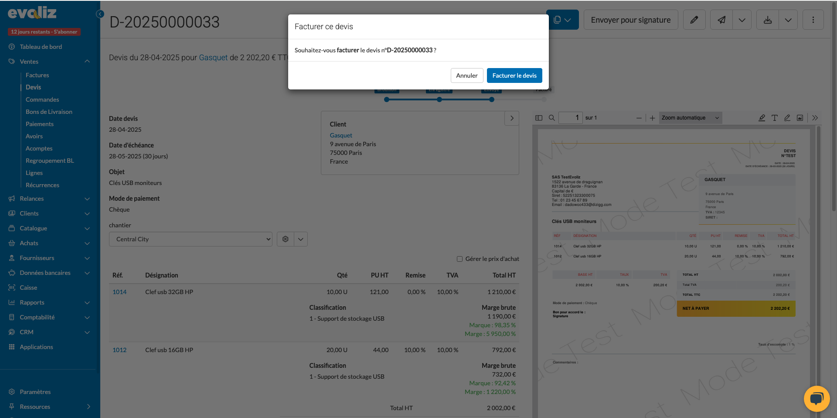Open the three-dot more options menu
This screenshot has height=418, width=837.
click(813, 20)
